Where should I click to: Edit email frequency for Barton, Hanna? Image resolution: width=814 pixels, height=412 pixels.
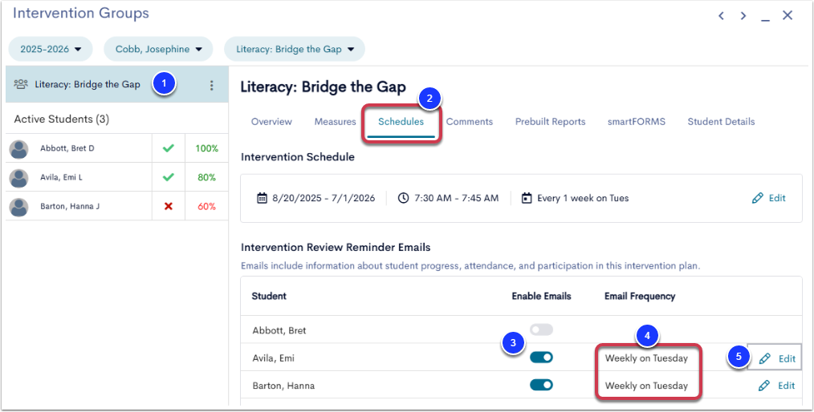(x=776, y=386)
